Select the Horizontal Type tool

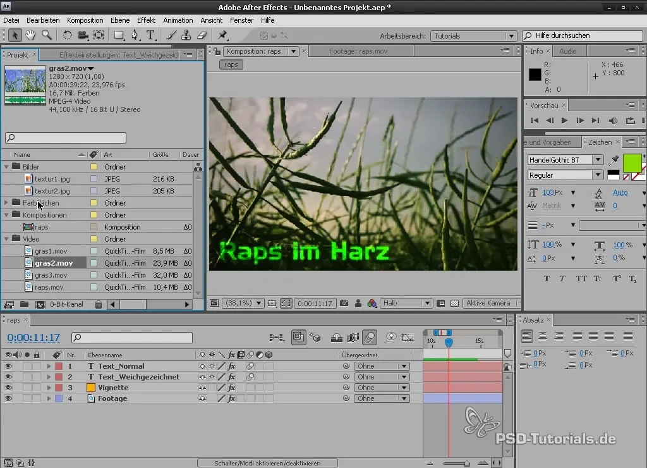(150, 35)
